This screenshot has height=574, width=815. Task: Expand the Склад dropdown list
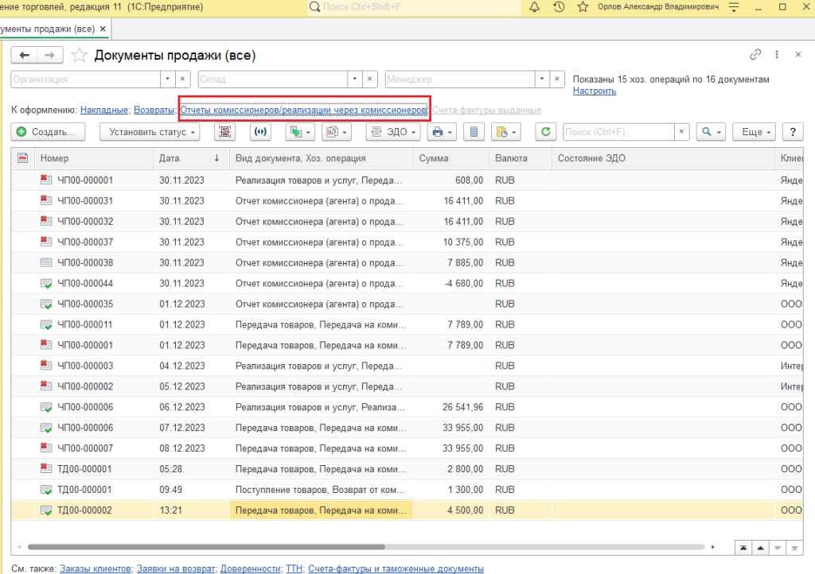pos(354,79)
